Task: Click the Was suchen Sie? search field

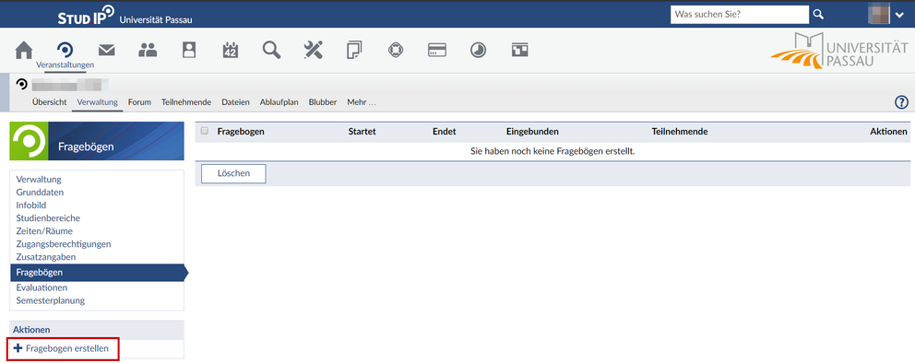Action: 740,14
